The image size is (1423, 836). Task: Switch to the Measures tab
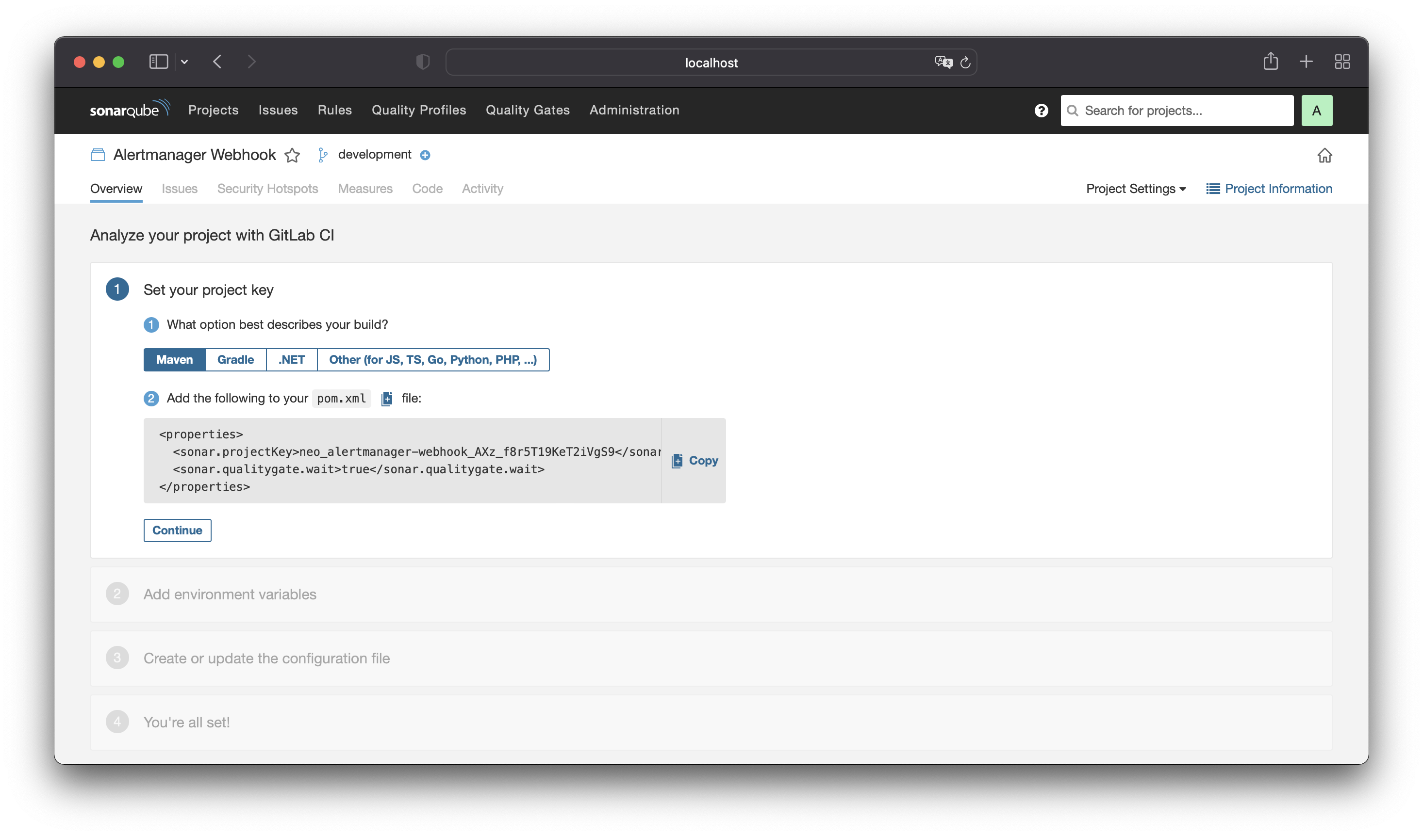click(365, 189)
